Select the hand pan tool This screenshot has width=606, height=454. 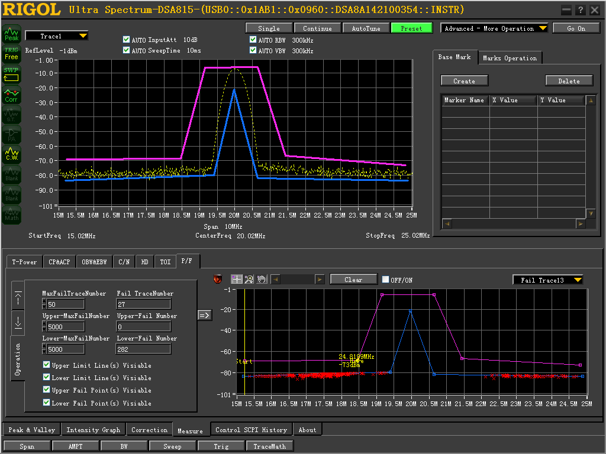[x=262, y=279]
